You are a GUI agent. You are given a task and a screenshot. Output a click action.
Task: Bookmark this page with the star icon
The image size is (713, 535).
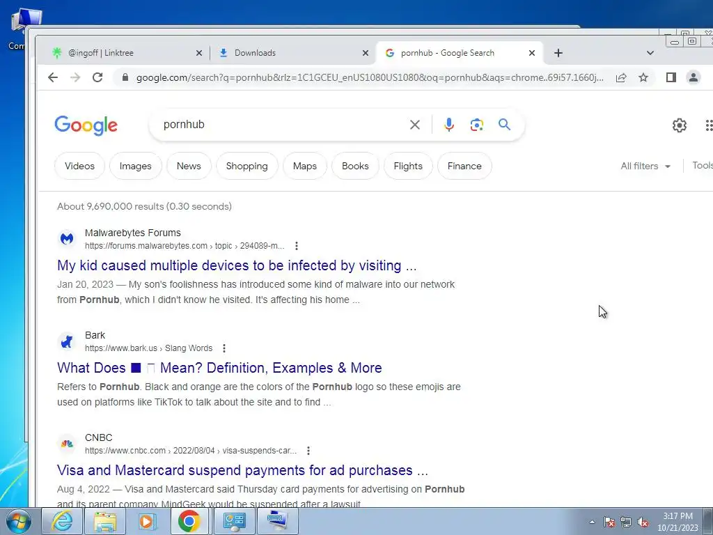click(x=643, y=77)
